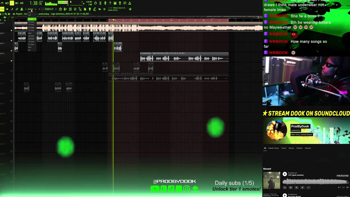Open the 1 Of 1 track artwork thumbnail
Viewport: 350px width, 197px height.
pyautogui.click(x=272, y=180)
